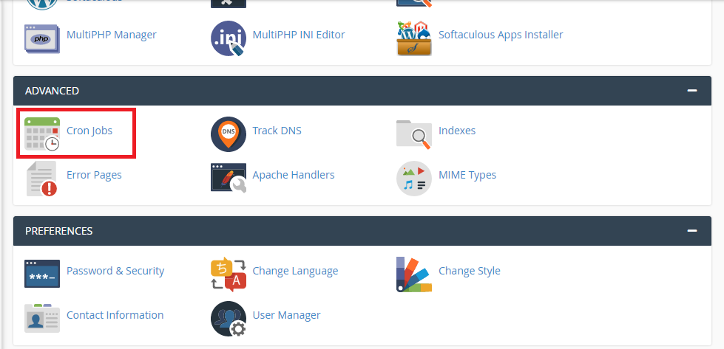724x349 pixels.
Task: Click the Change Style color swatch fan
Action: pyautogui.click(x=414, y=274)
